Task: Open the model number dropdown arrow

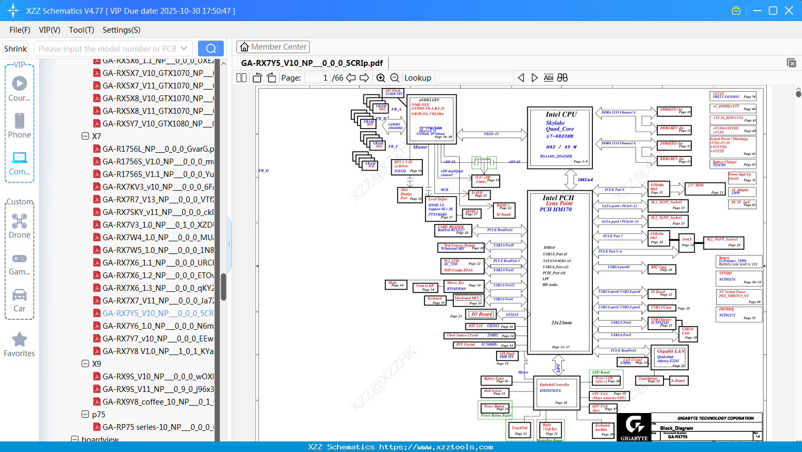Action: (184, 48)
